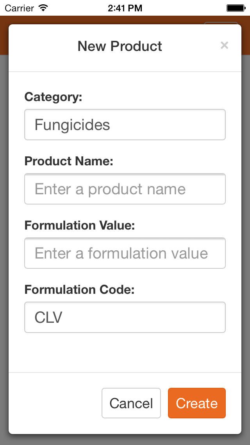
Task: Tap the 2:41 PM clock
Action: (x=125, y=8)
